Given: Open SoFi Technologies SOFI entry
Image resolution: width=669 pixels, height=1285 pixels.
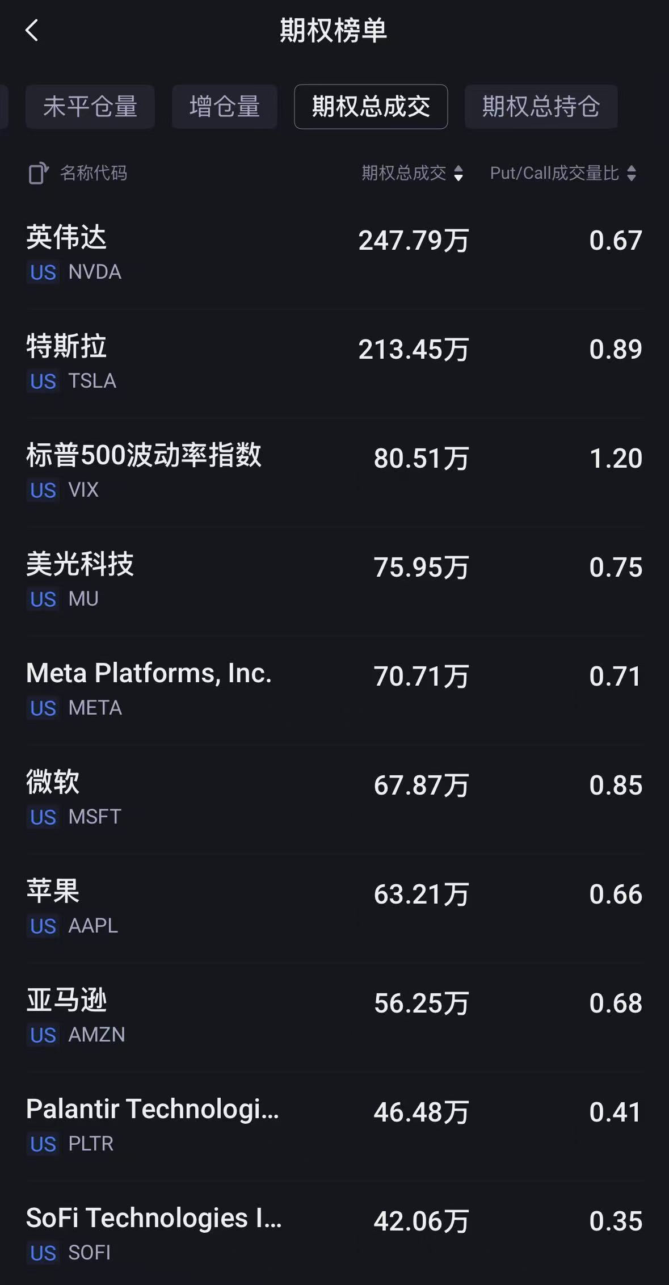Looking at the screenshot, I should tap(334, 1234).
